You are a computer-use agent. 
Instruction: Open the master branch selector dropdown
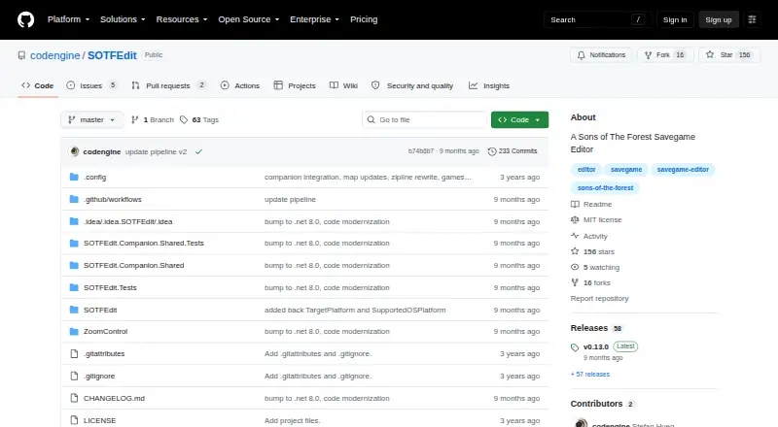pos(91,120)
